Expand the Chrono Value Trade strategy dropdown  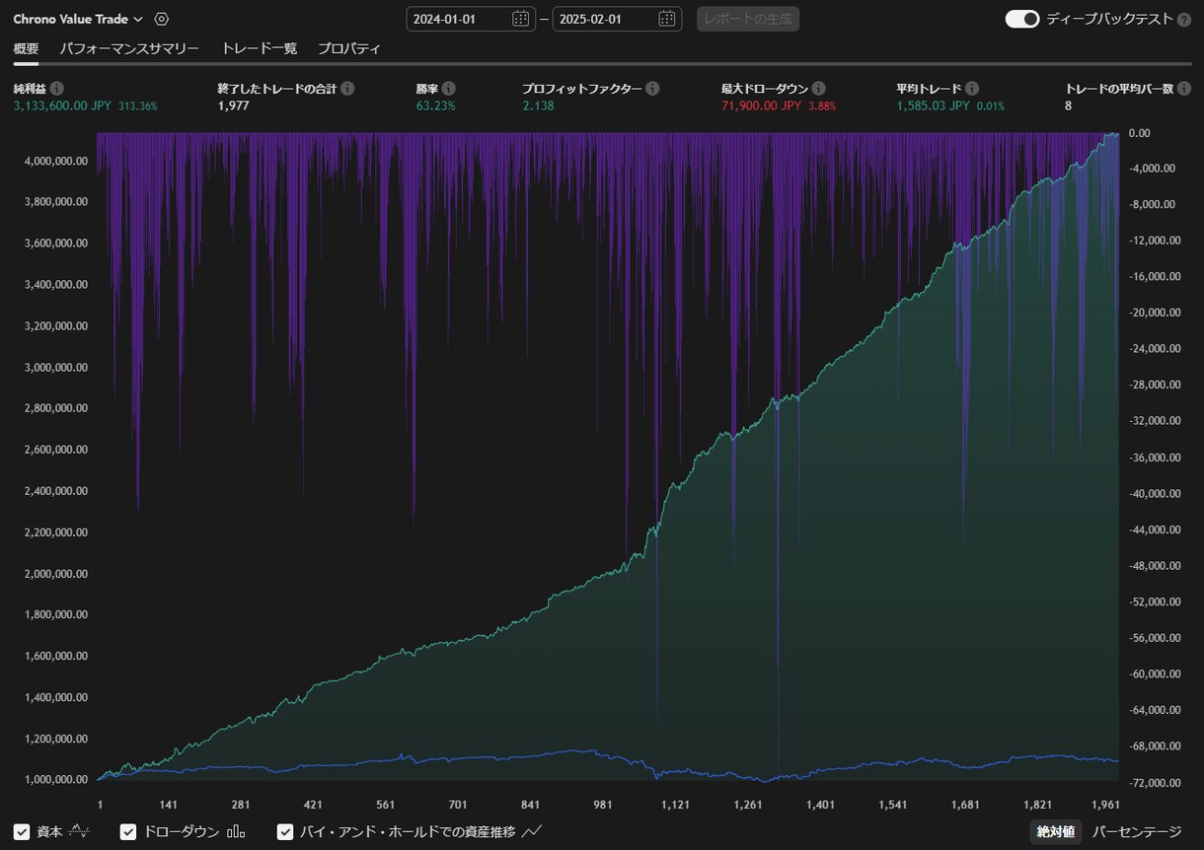click(78, 19)
